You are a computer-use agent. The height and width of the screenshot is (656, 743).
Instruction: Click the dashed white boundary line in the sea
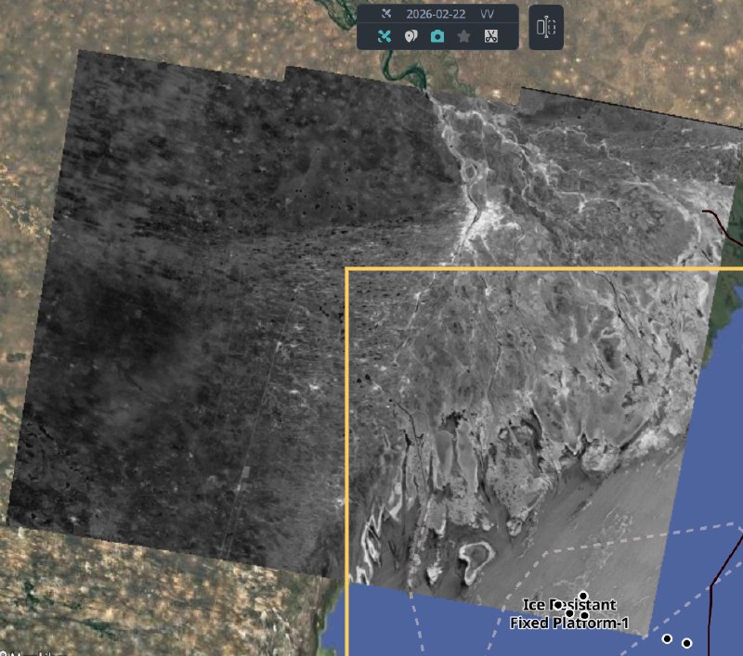pyautogui.click(x=650, y=537)
